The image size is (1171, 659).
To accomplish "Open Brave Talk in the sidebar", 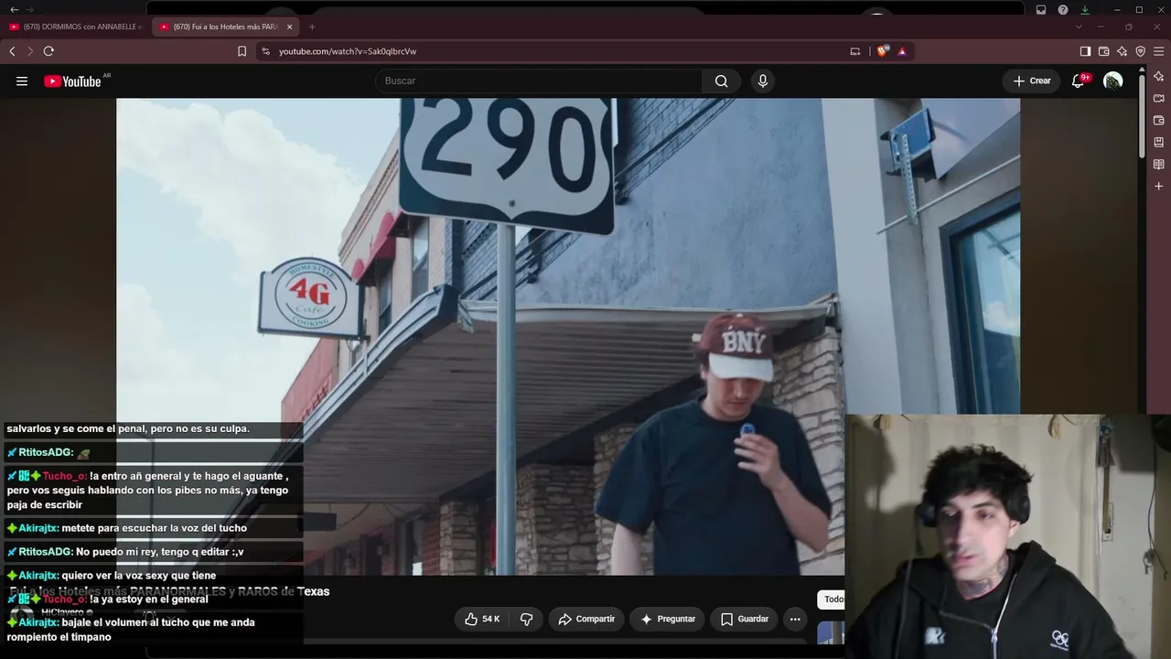I will click(1159, 98).
